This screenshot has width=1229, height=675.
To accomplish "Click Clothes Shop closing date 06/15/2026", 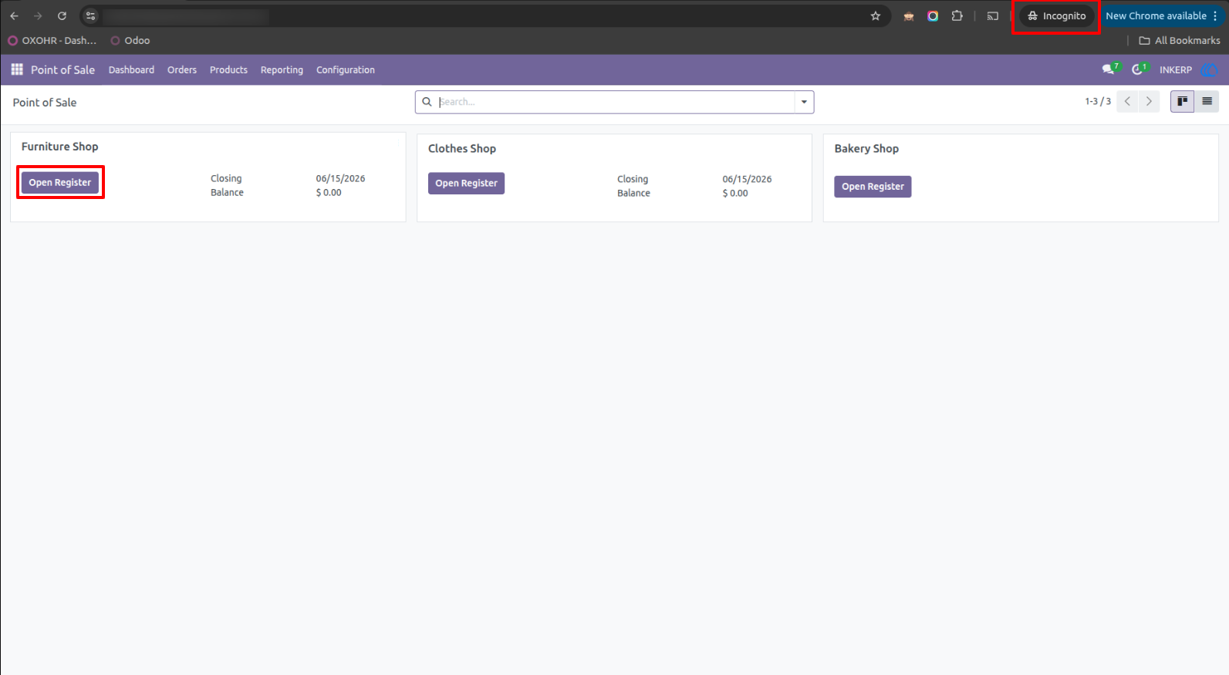I will (x=747, y=179).
